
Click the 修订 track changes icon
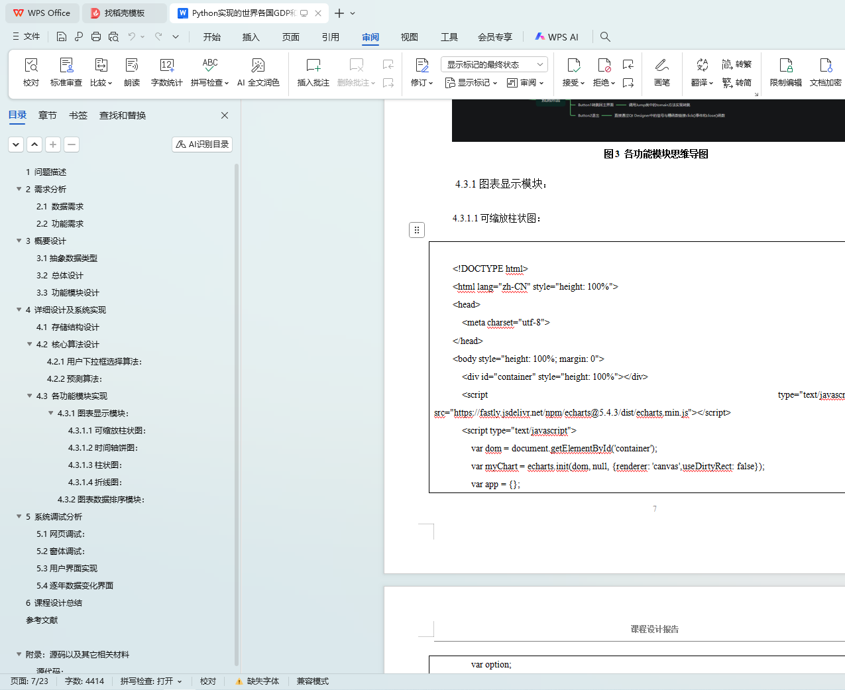coord(422,65)
